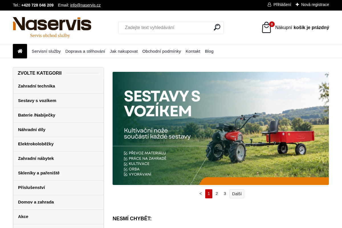Select Skleníky a pařeniště category
Viewport: 342px width, 228px height.
coord(58,173)
